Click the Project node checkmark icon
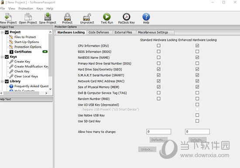The image size is (240, 168). pyautogui.click(x=7, y=32)
